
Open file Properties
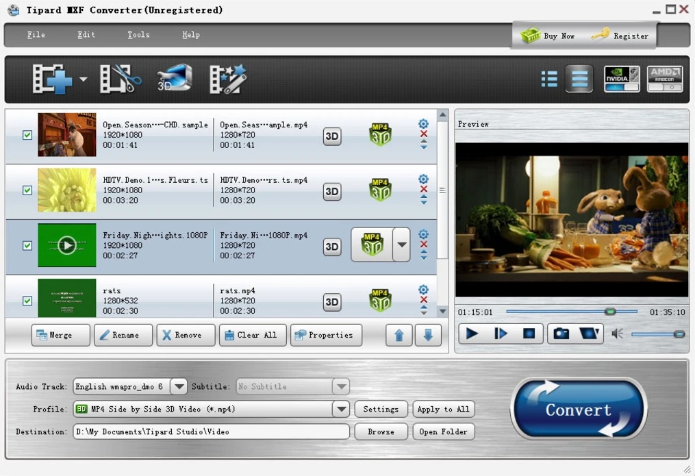[326, 335]
